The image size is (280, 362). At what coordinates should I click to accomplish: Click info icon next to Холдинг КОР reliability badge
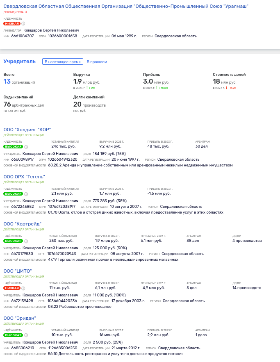tap(26, 147)
